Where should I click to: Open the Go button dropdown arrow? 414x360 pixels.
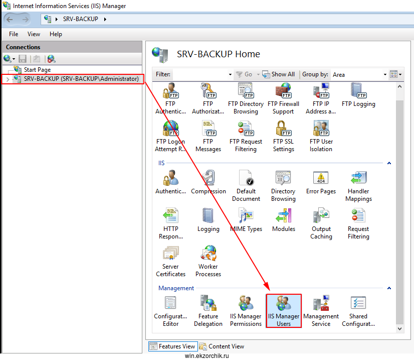point(258,75)
